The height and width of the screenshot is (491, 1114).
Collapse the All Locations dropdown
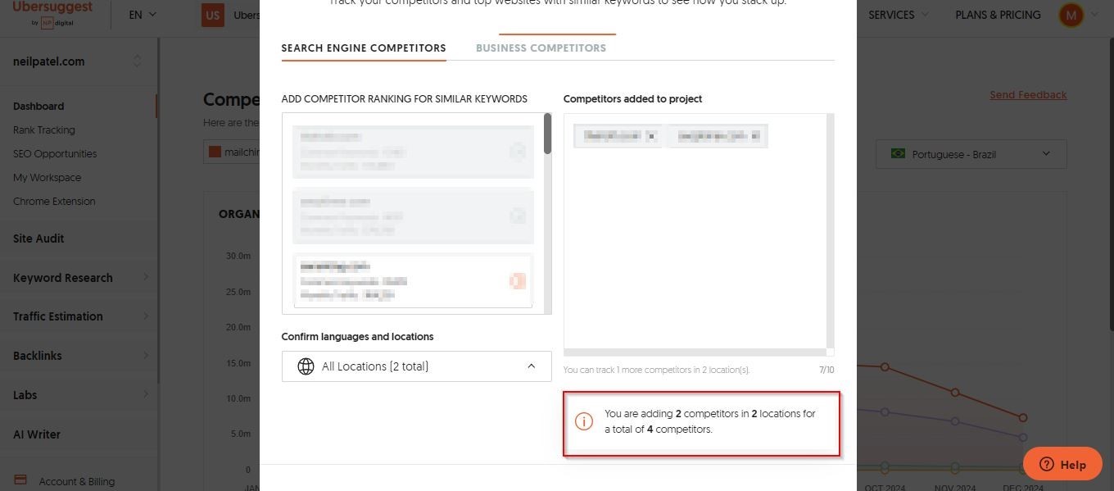(x=531, y=366)
